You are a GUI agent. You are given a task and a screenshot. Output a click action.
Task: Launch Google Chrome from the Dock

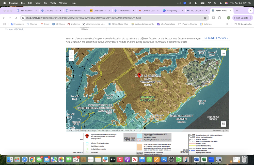(32, 160)
